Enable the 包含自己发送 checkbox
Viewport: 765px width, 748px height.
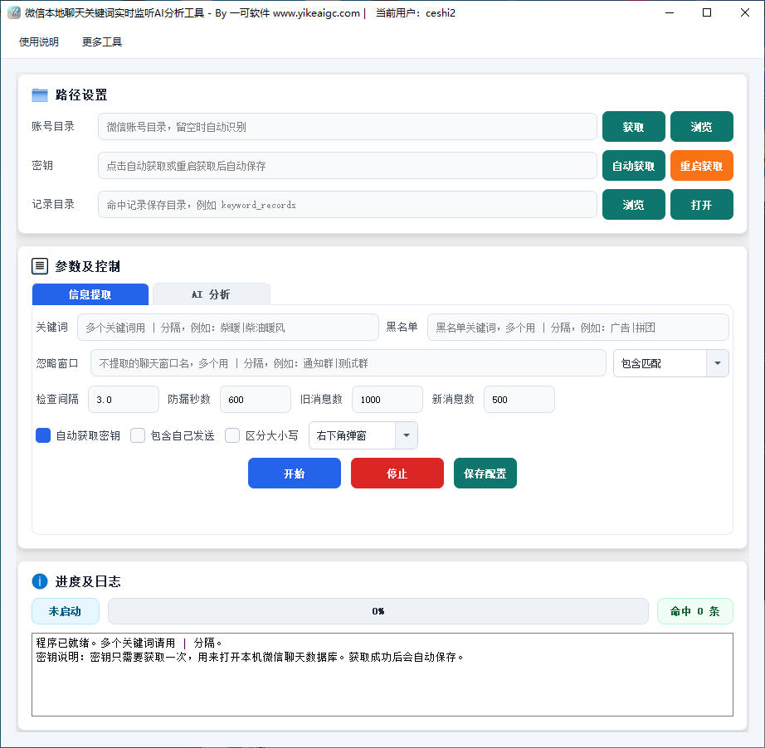(x=138, y=435)
